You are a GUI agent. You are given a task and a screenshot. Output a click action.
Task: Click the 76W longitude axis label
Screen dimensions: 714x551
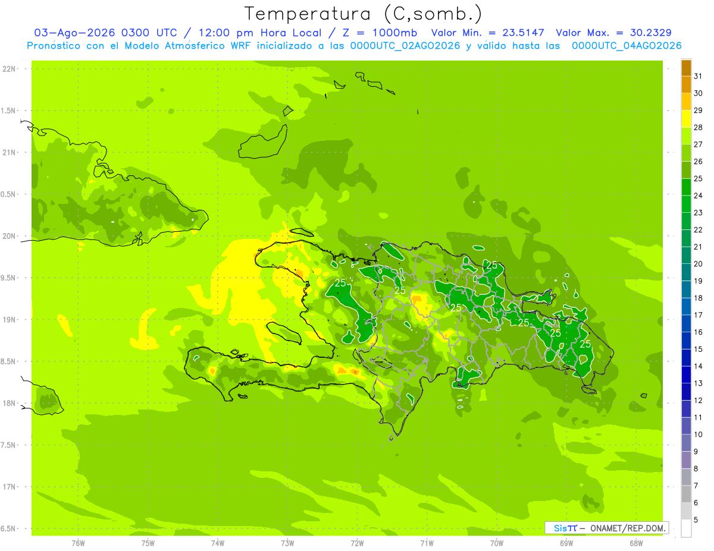(78, 543)
